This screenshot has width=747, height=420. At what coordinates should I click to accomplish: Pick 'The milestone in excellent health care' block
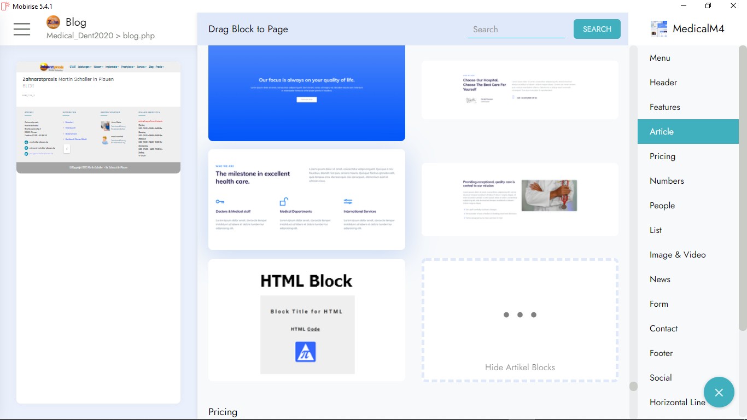307,200
